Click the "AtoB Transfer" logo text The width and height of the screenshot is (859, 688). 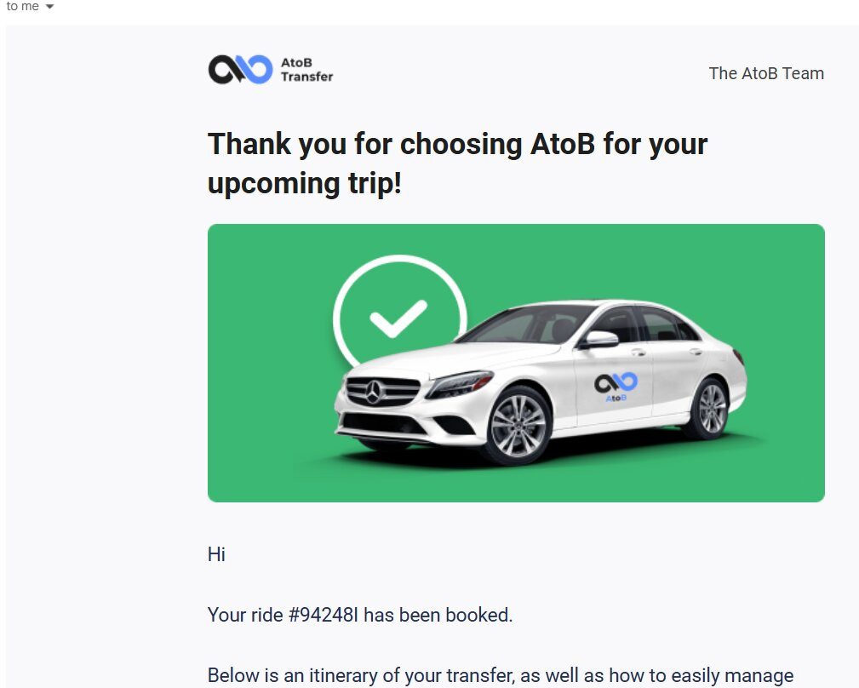click(x=306, y=70)
